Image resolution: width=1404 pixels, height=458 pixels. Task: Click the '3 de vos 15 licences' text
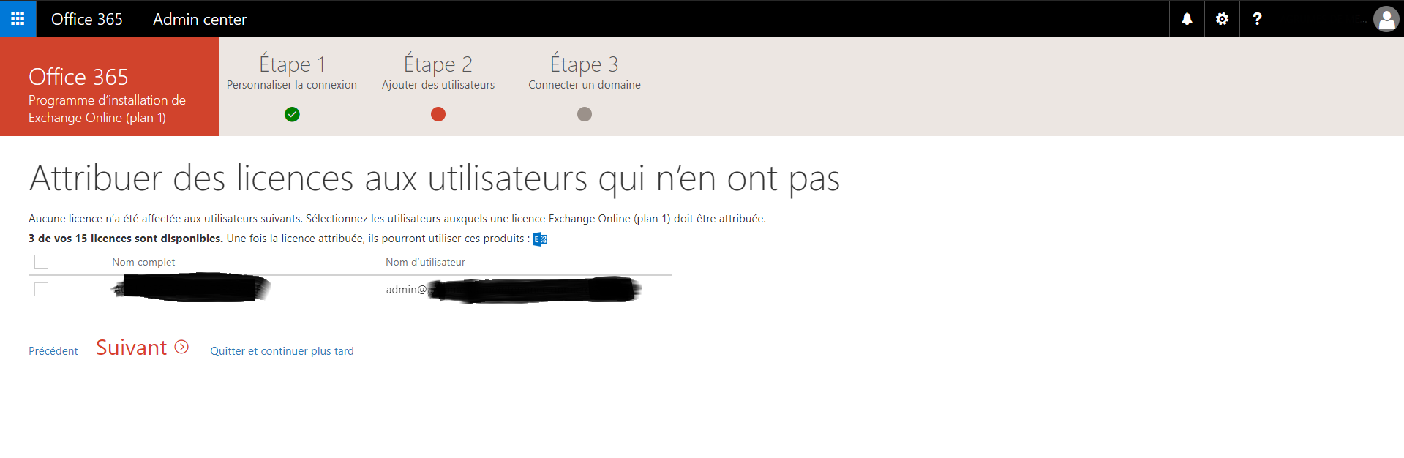126,239
